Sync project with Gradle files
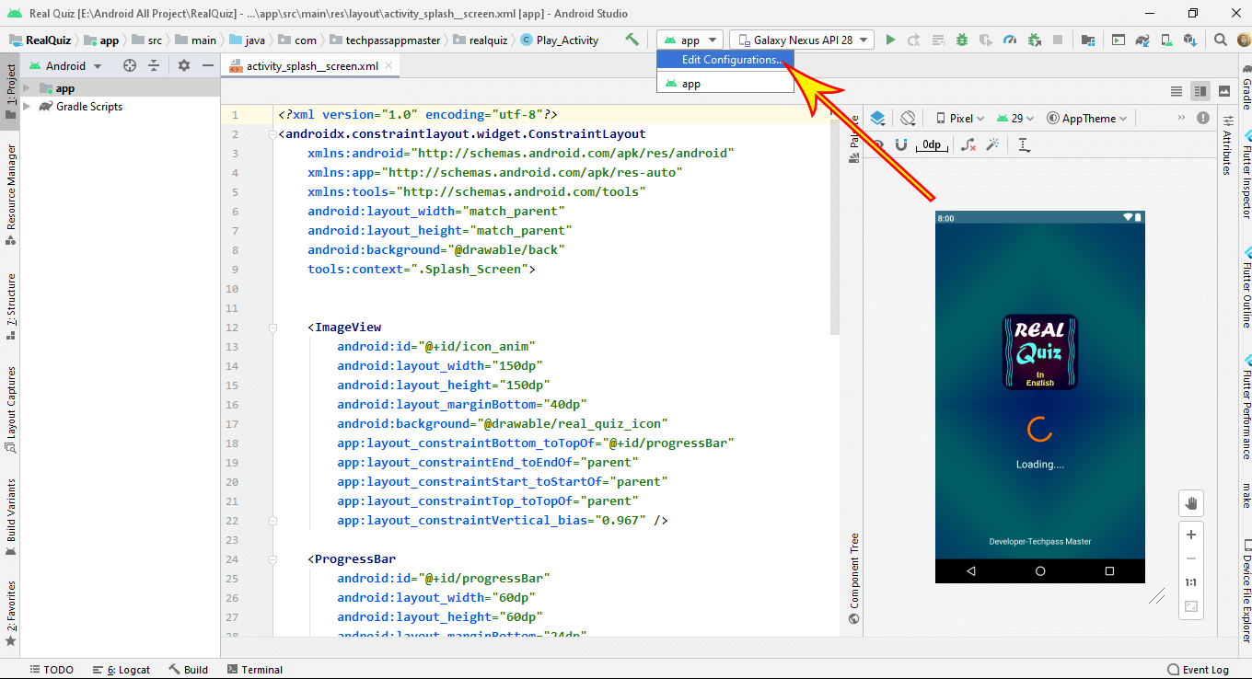Viewport: 1252px width, 679px height. [x=1142, y=40]
